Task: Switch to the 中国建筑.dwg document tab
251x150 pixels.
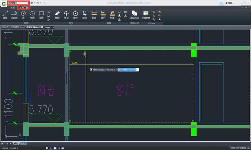Action: point(17,27)
